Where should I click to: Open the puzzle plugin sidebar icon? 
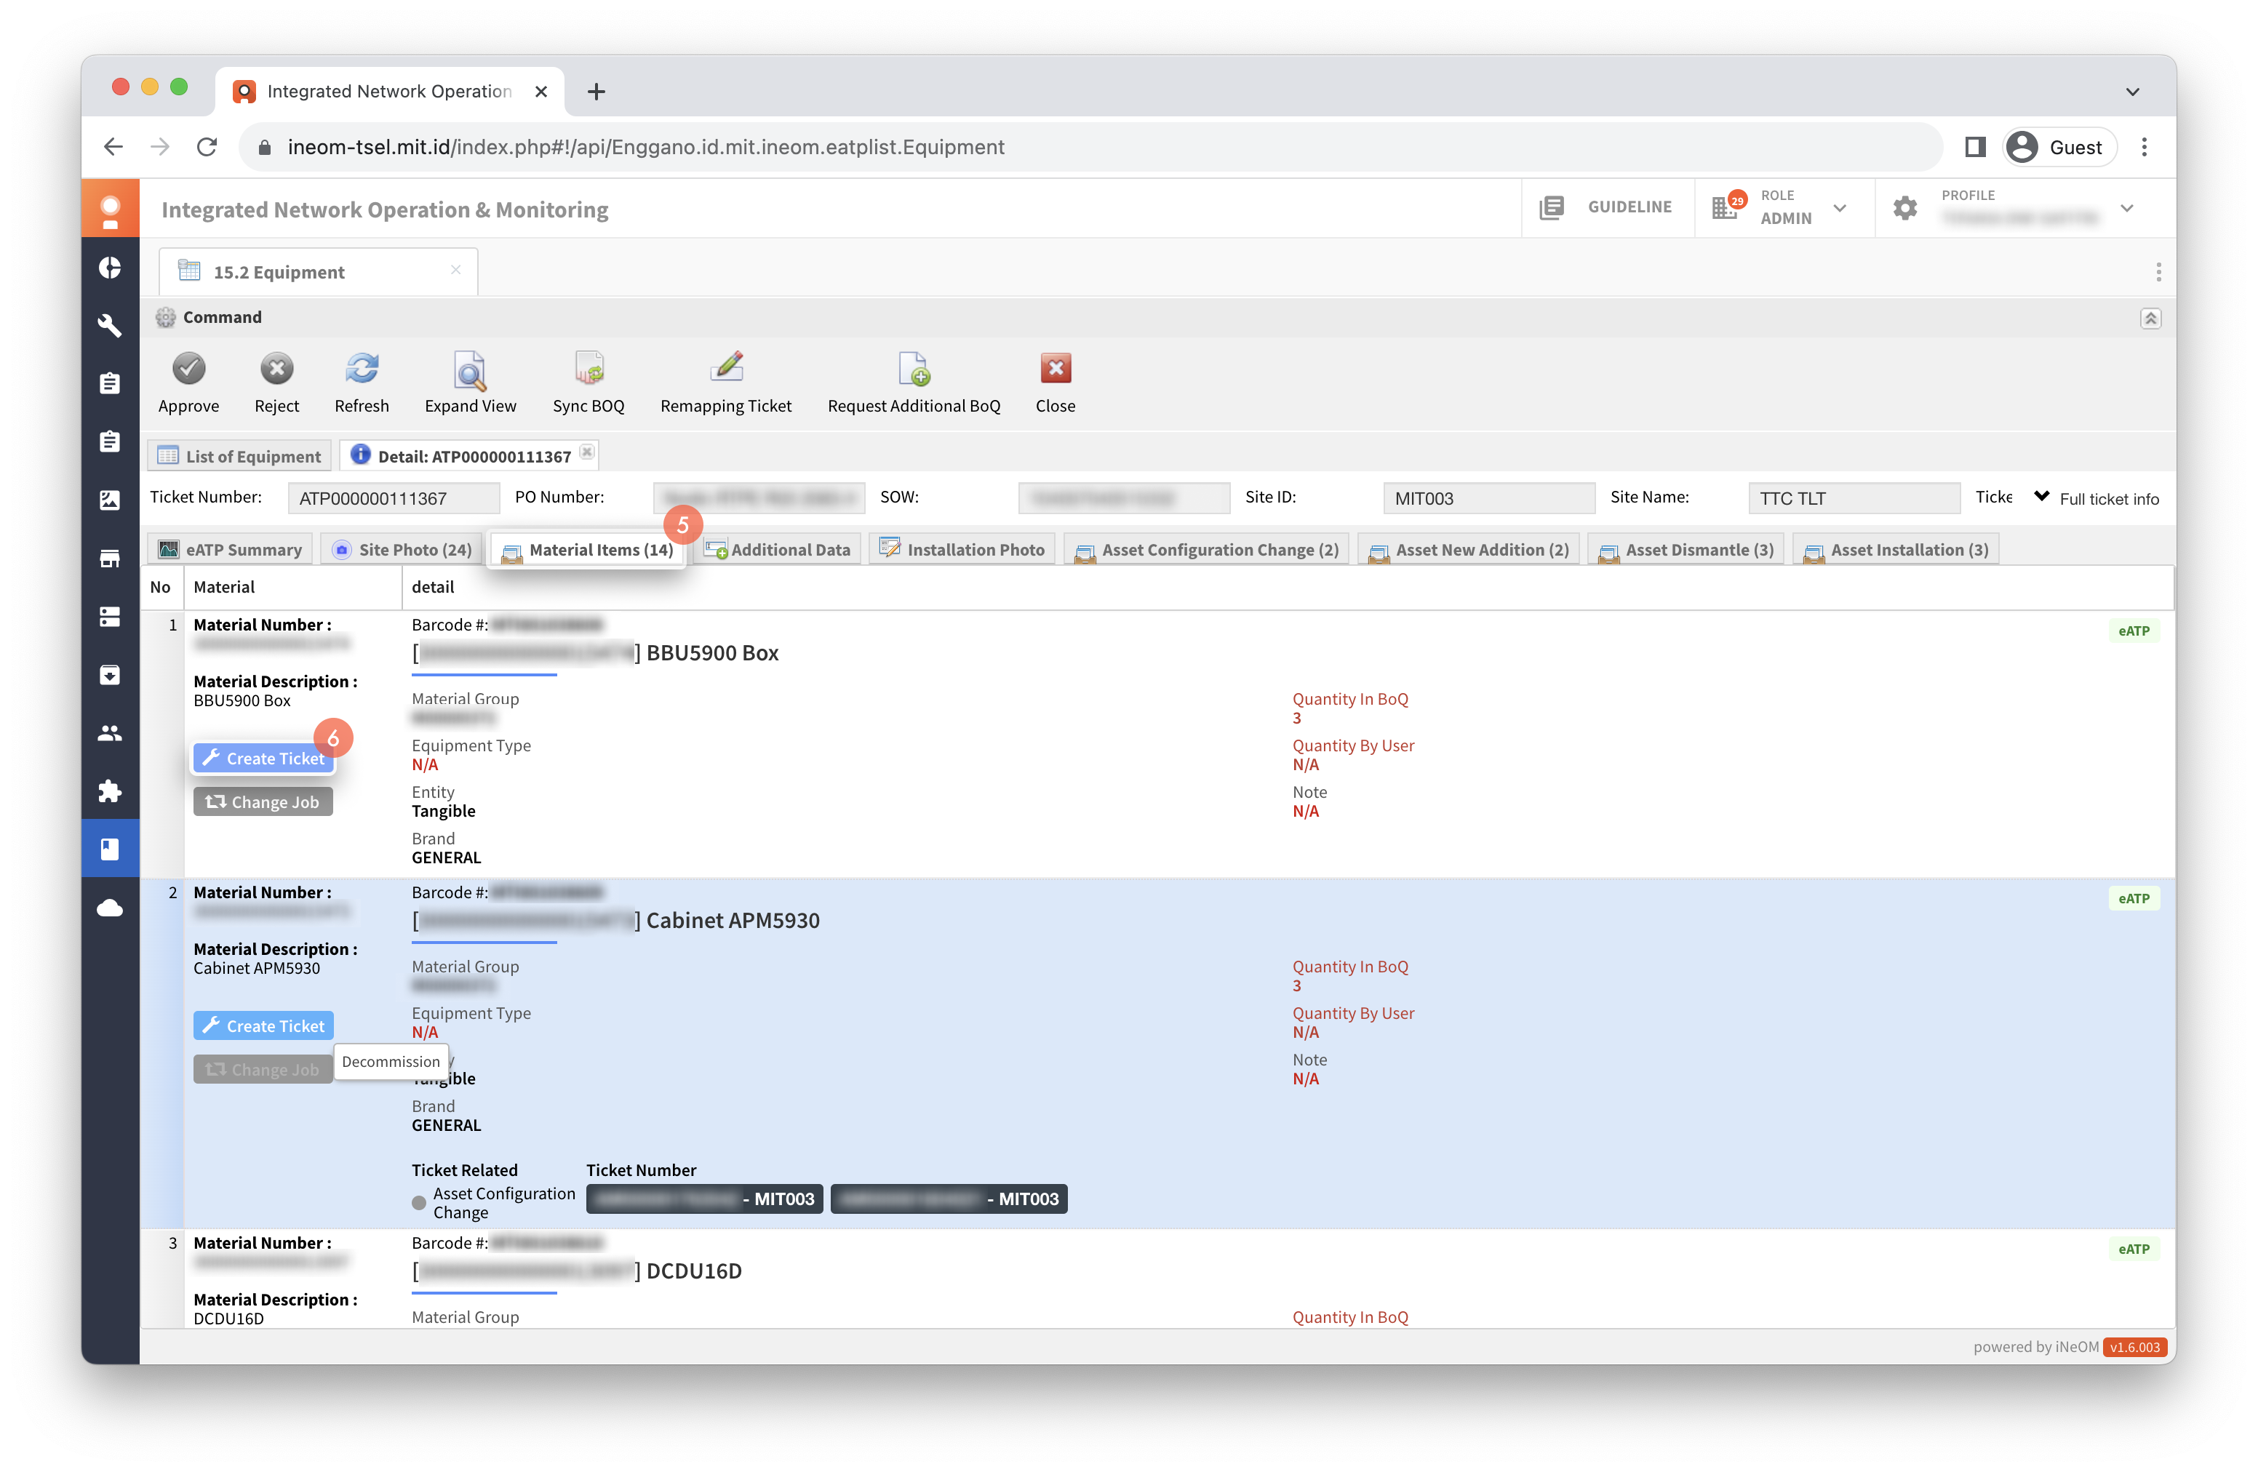[110, 791]
